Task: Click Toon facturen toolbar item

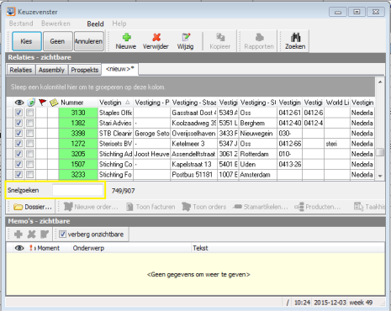Action: click(151, 207)
